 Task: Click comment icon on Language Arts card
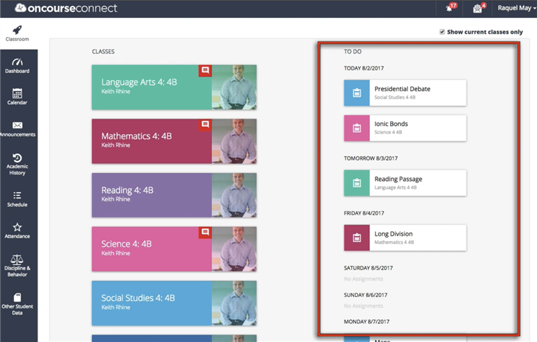205,70
